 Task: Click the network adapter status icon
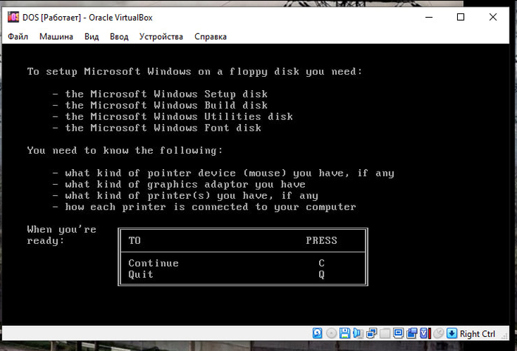click(x=372, y=334)
